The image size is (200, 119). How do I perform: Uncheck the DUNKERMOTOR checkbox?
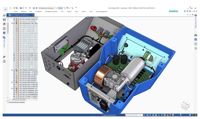(14, 94)
